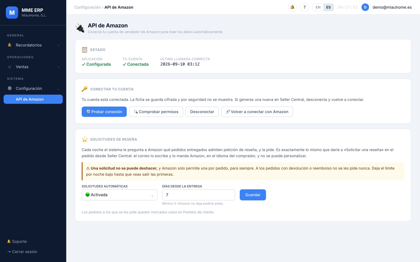Click the key icon next to CONECTAR TU CUENTA

(85, 89)
